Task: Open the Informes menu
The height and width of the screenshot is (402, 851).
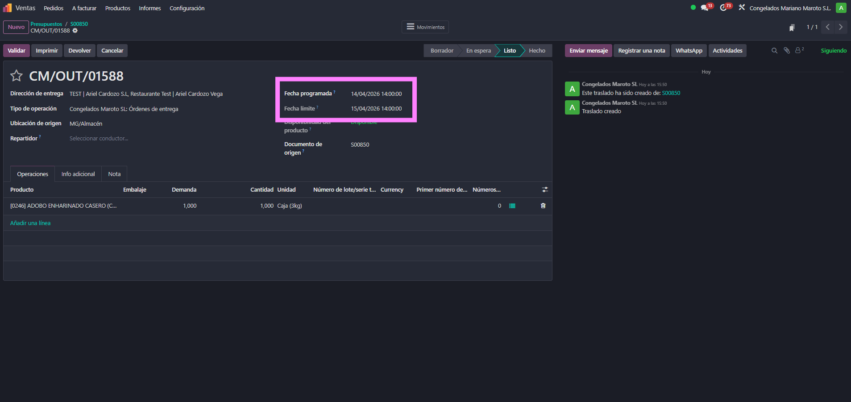Action: tap(149, 8)
